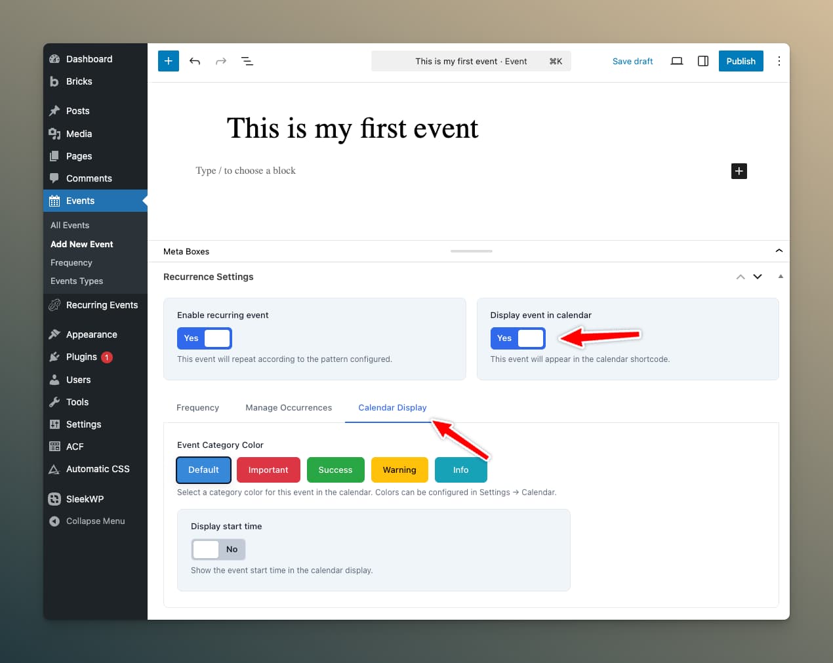Click the laptop preview view icon

pyautogui.click(x=677, y=61)
